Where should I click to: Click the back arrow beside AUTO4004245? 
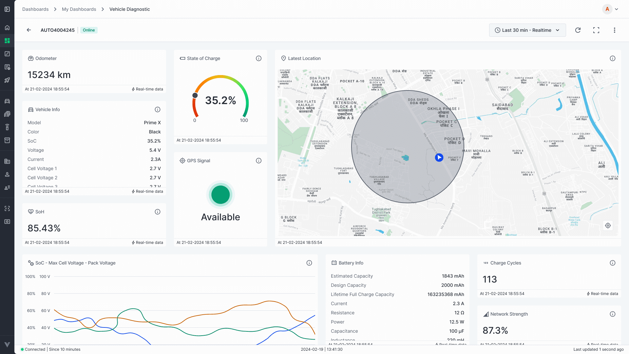29,30
